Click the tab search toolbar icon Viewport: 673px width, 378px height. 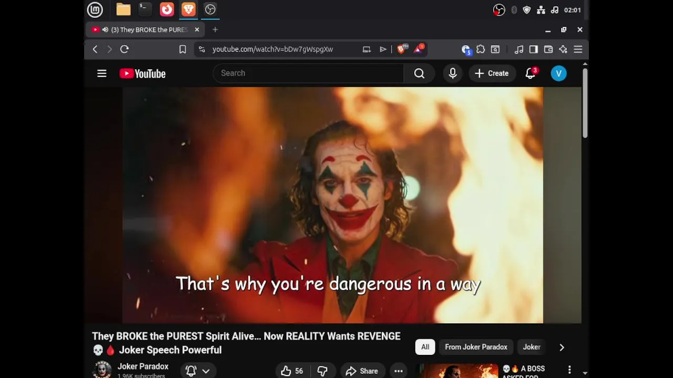(495, 49)
